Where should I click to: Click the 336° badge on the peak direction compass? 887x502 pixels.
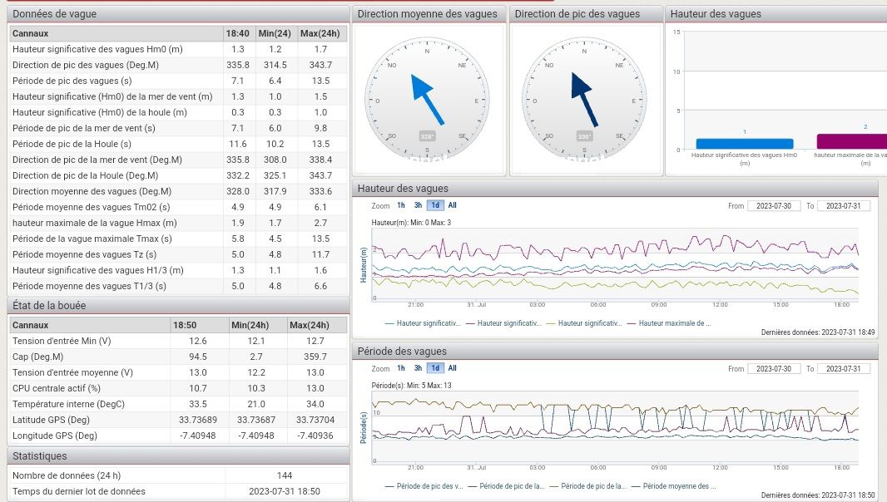pyautogui.click(x=584, y=136)
